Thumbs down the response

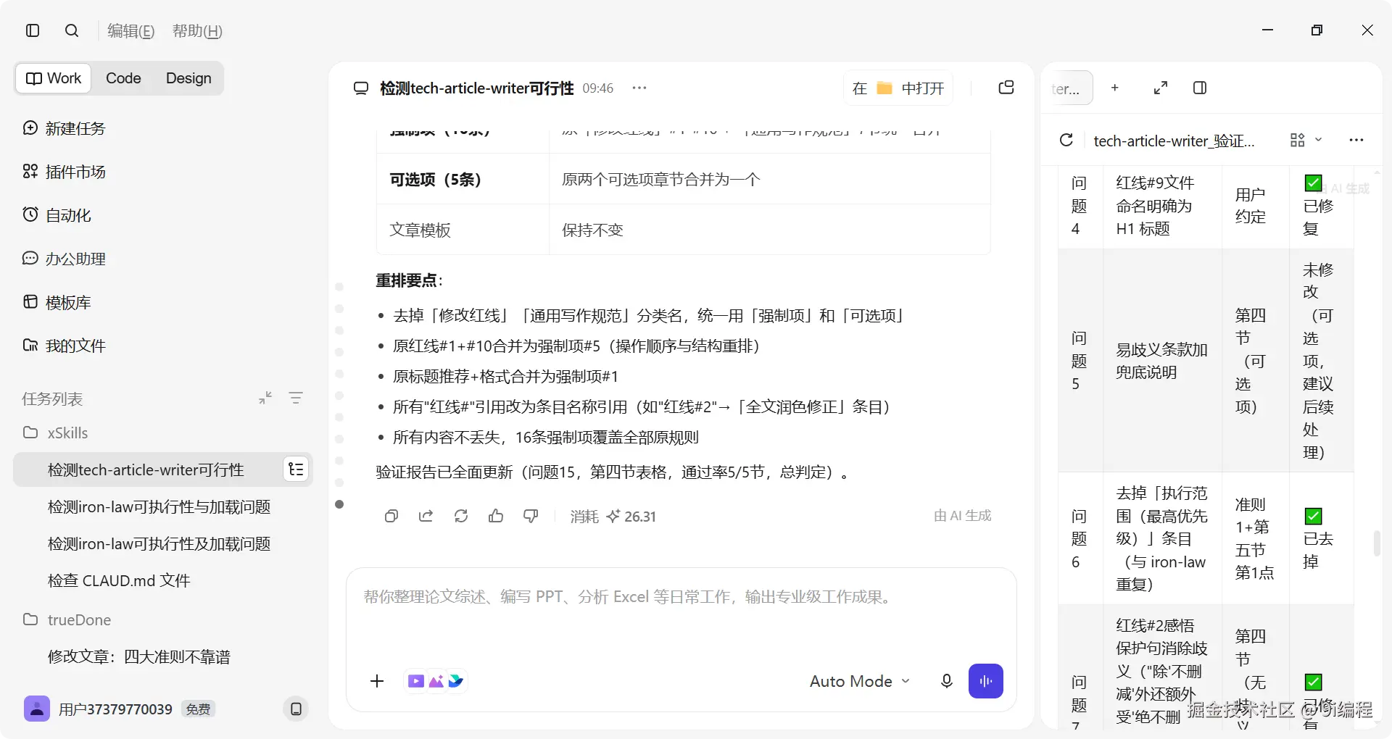(x=531, y=516)
